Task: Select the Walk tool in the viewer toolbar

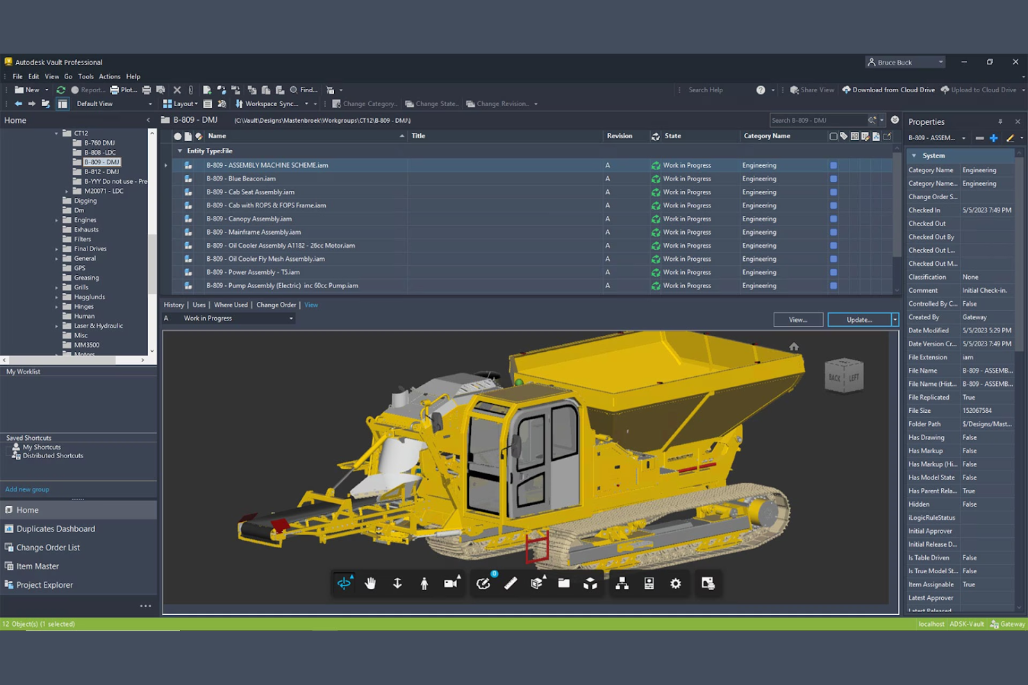Action: pyautogui.click(x=424, y=583)
